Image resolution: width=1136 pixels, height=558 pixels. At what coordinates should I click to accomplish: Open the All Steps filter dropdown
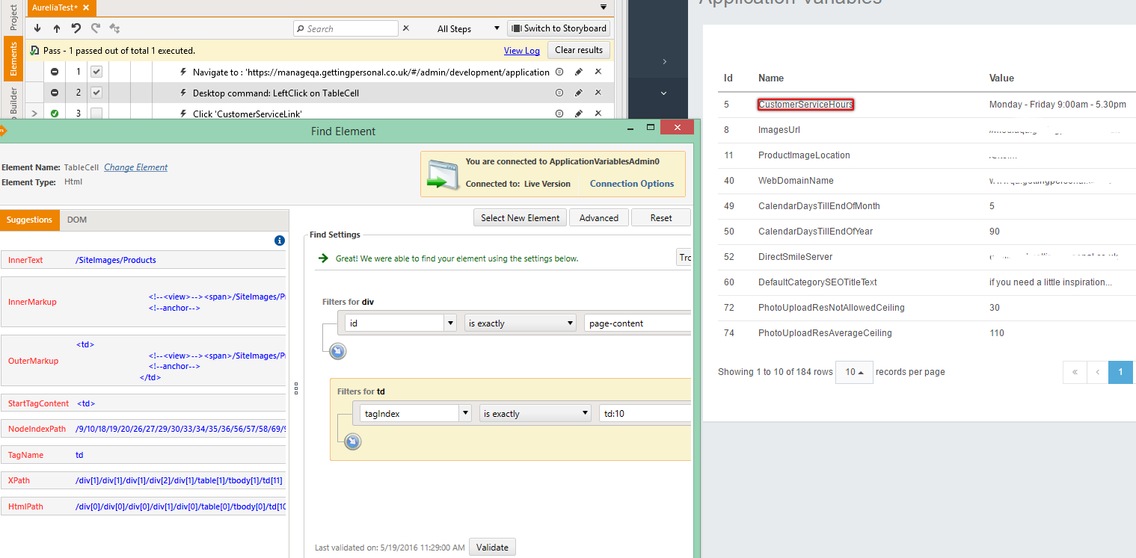(468, 28)
